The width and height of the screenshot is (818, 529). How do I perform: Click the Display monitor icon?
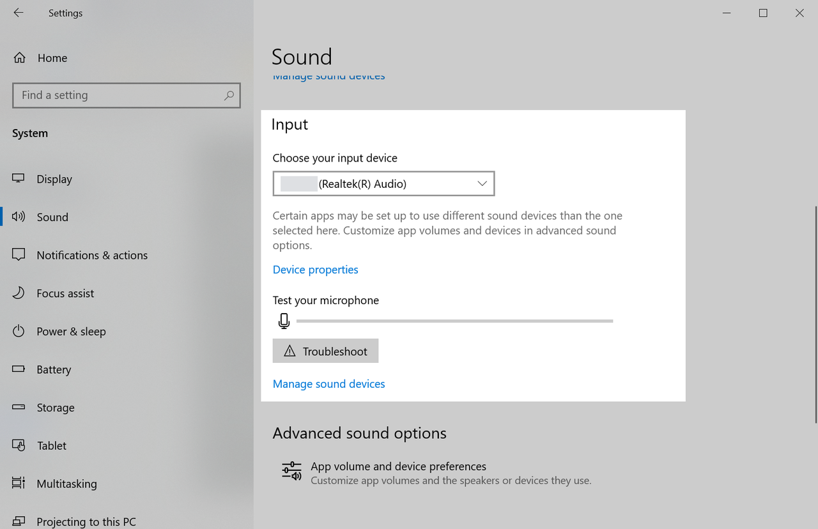(19, 179)
